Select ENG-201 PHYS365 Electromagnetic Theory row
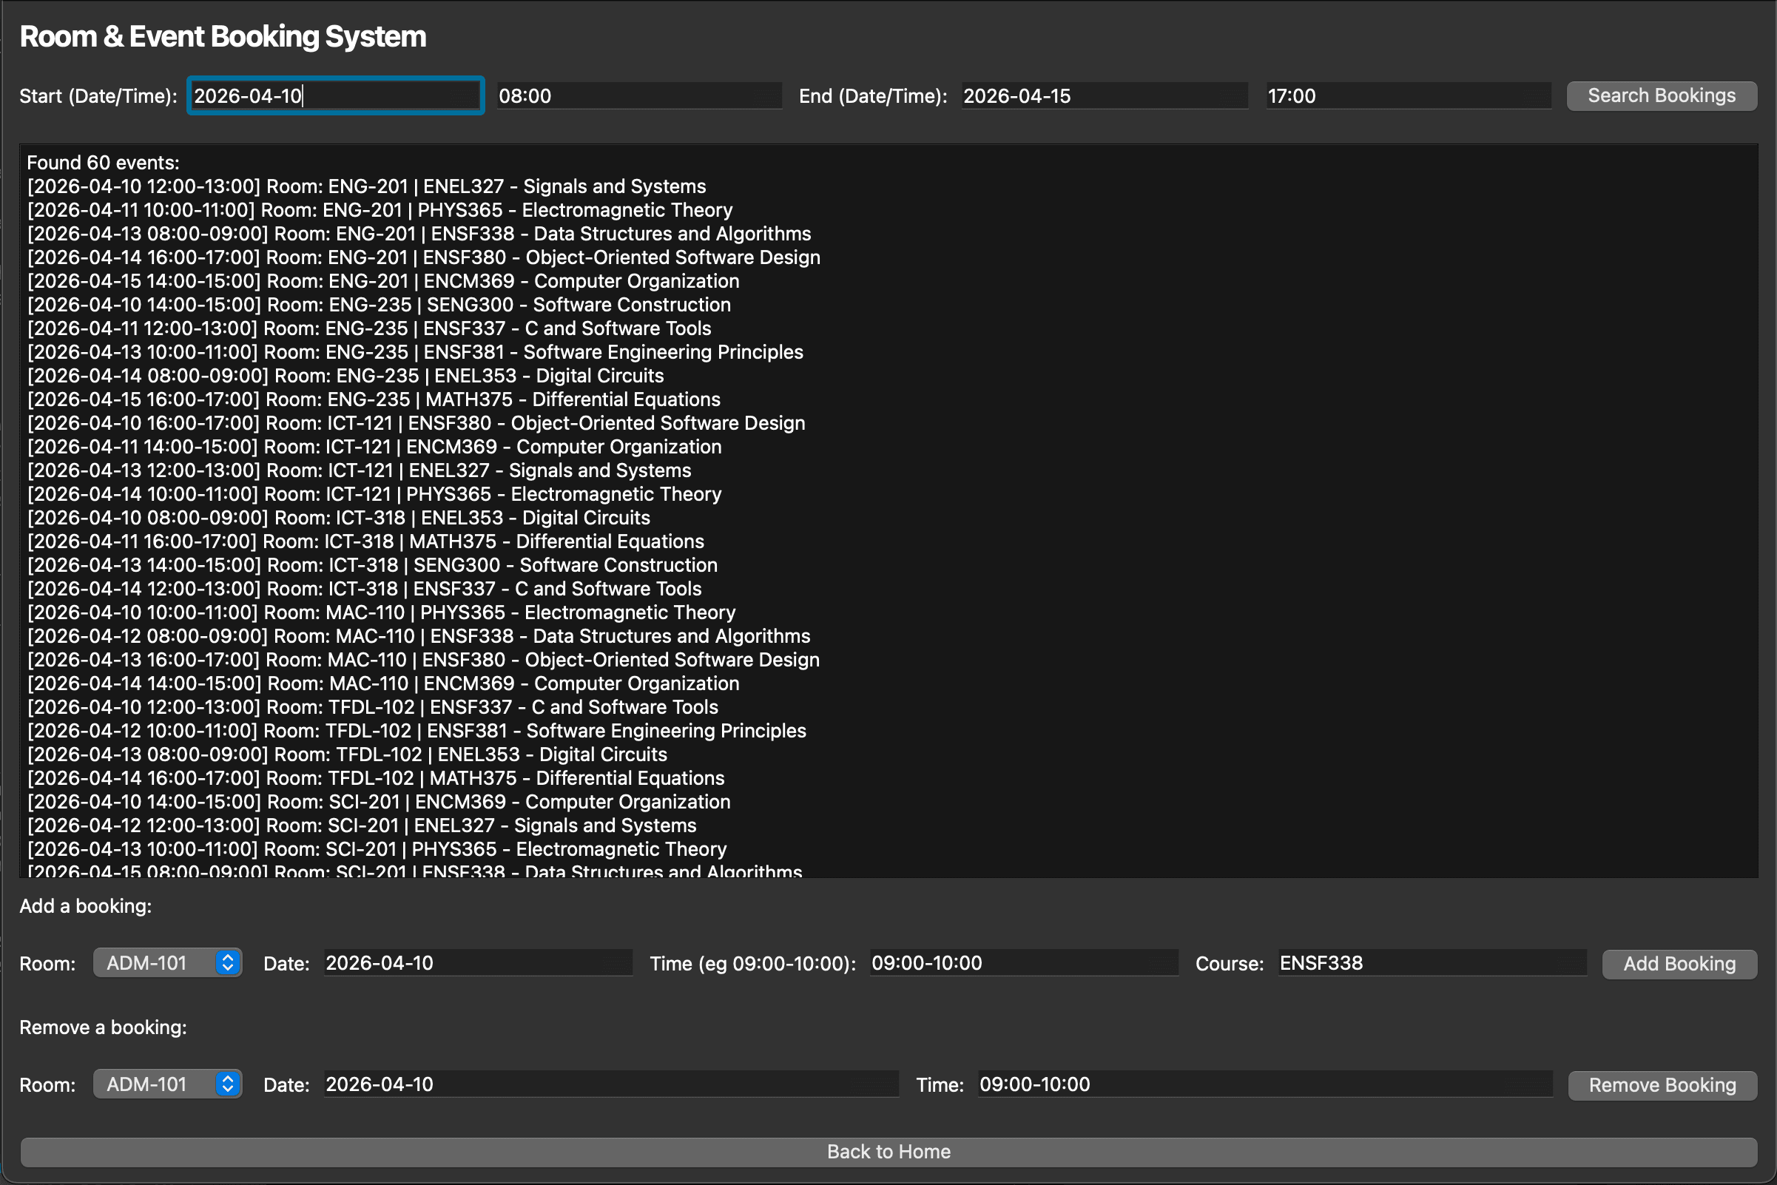 click(x=380, y=210)
